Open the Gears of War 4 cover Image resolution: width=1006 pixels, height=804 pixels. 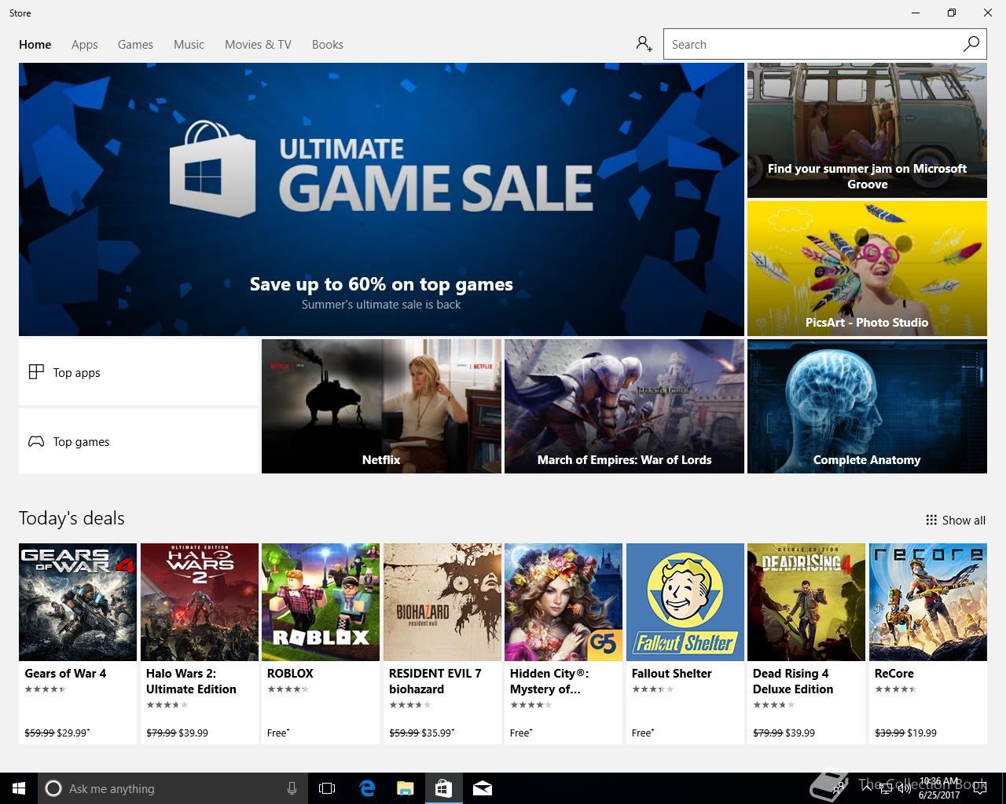(78, 602)
